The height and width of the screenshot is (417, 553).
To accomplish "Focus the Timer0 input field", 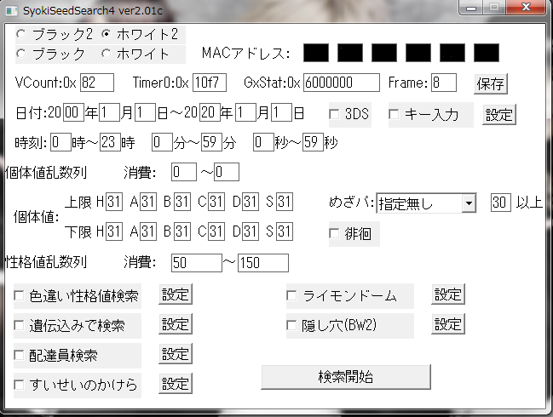I will [210, 83].
